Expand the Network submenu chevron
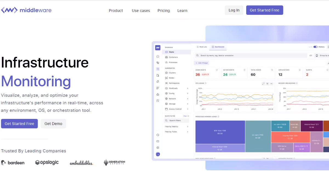 (188, 99)
